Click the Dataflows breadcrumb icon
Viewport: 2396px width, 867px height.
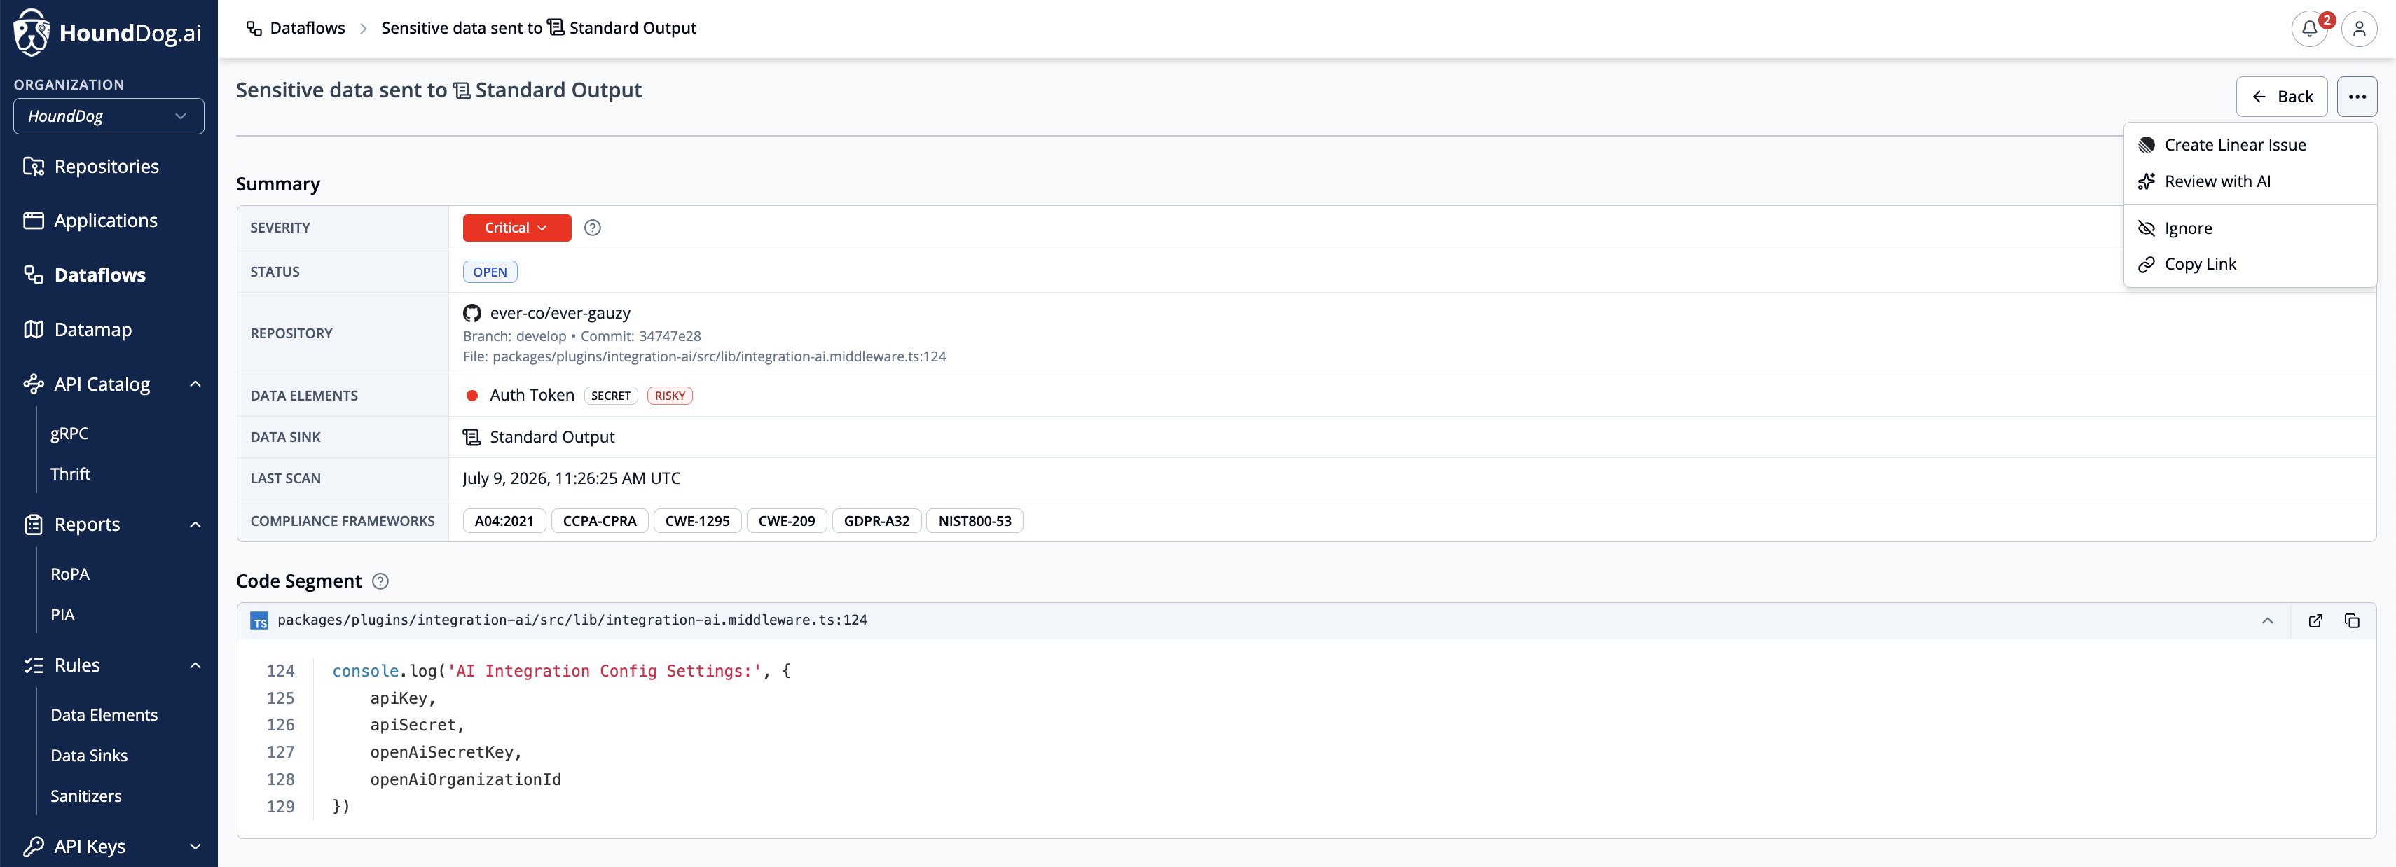pos(254,29)
